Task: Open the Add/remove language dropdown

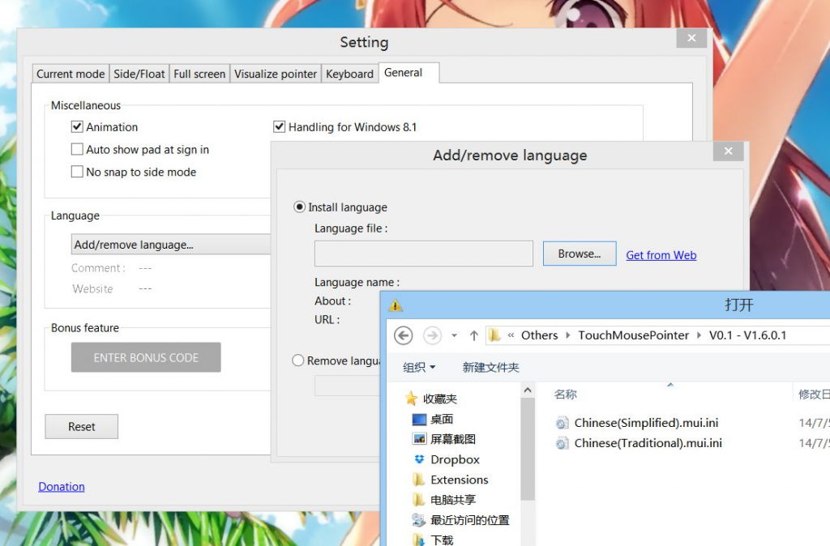Action: coord(170,245)
